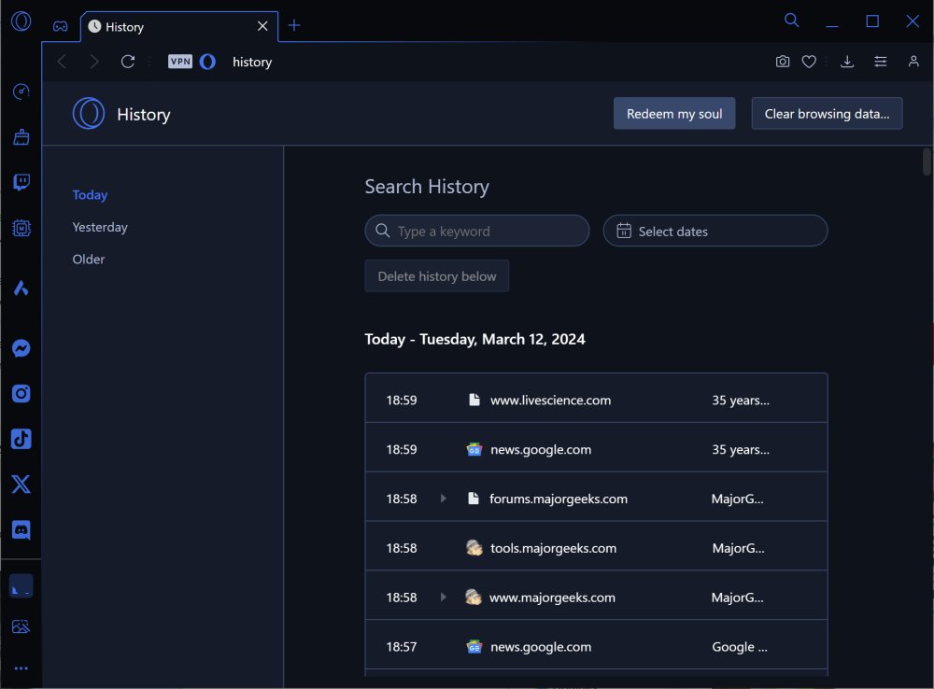Open GX Corner gamepad tab icon
This screenshot has width=934, height=689.
click(60, 26)
